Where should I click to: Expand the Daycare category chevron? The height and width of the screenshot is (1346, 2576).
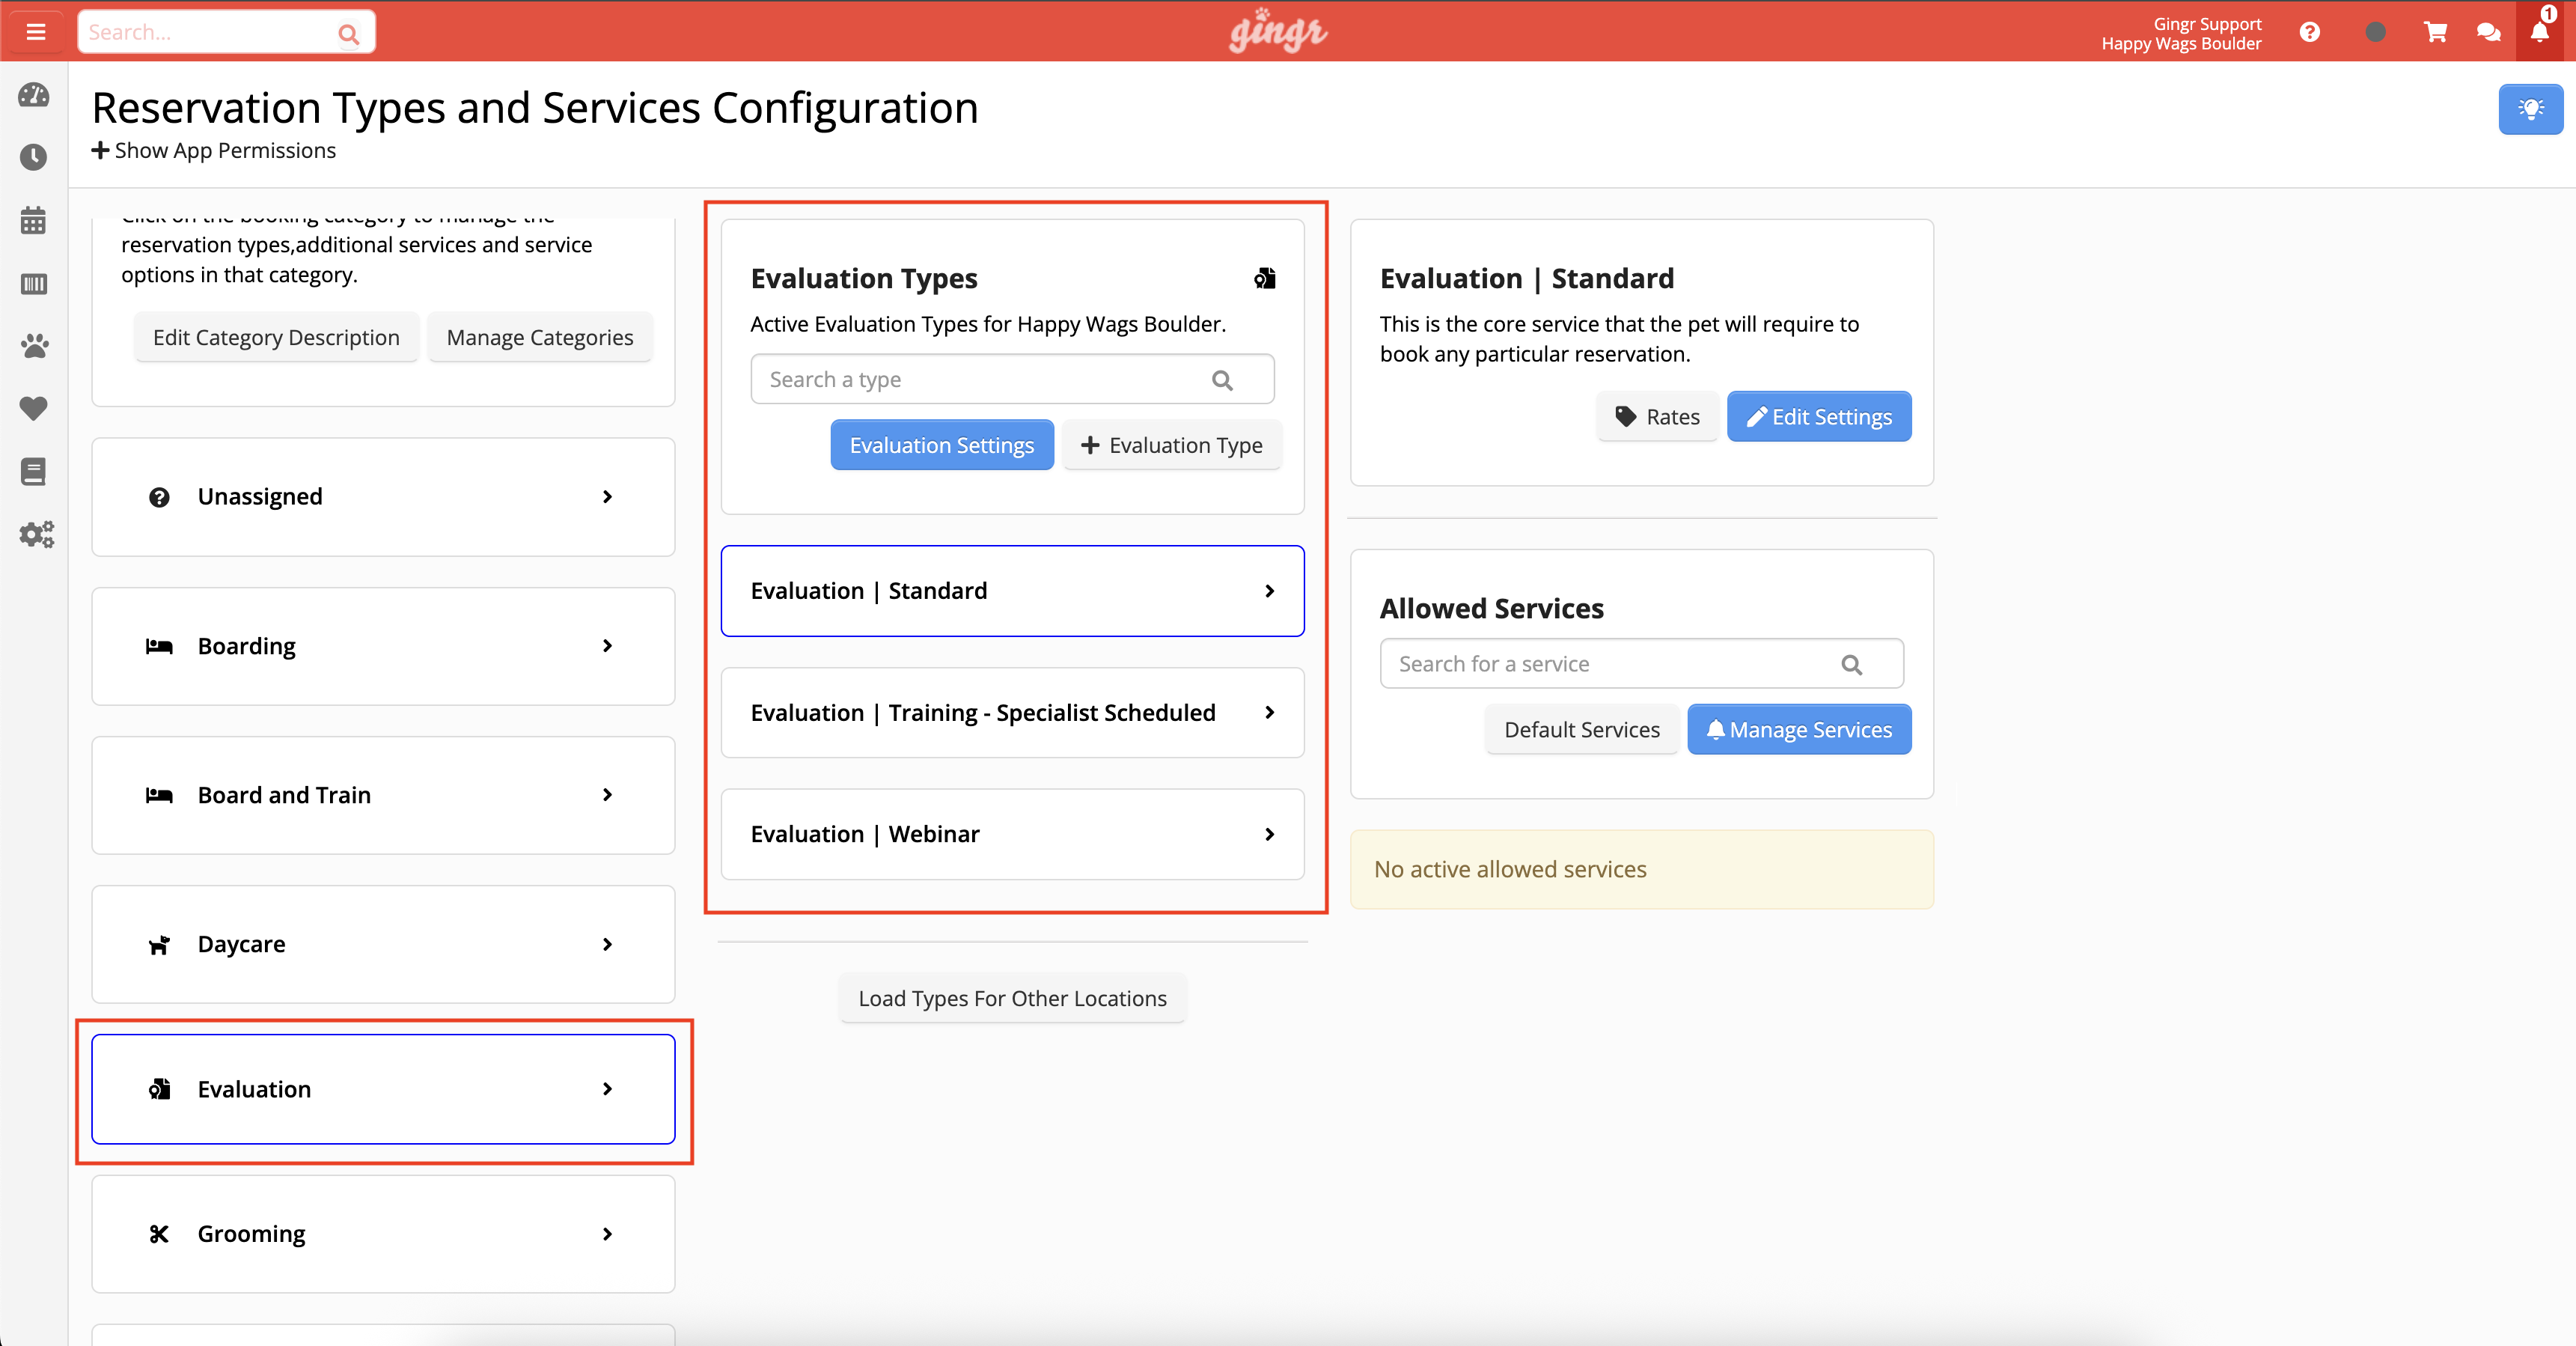point(607,945)
